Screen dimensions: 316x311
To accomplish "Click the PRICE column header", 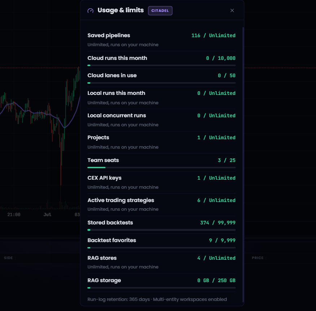I will click(x=257, y=258).
